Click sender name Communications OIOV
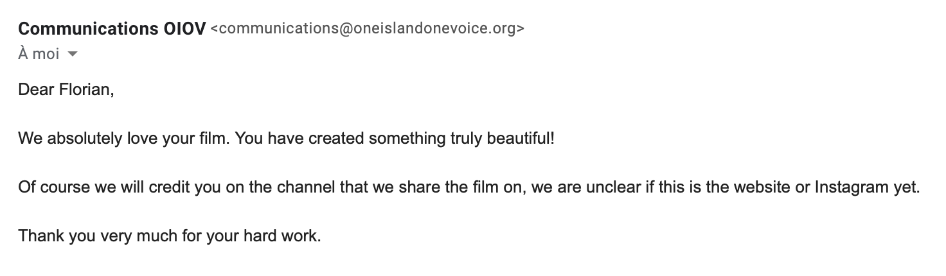This screenshot has height=276, width=946. [112, 30]
